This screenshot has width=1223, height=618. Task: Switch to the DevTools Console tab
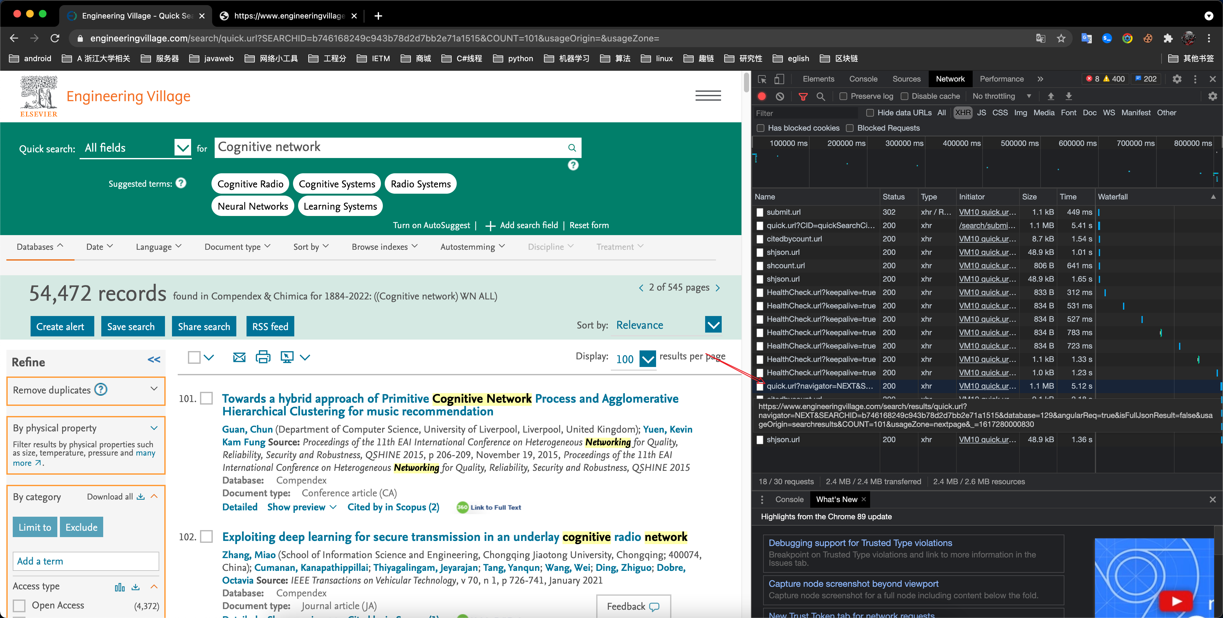point(863,79)
